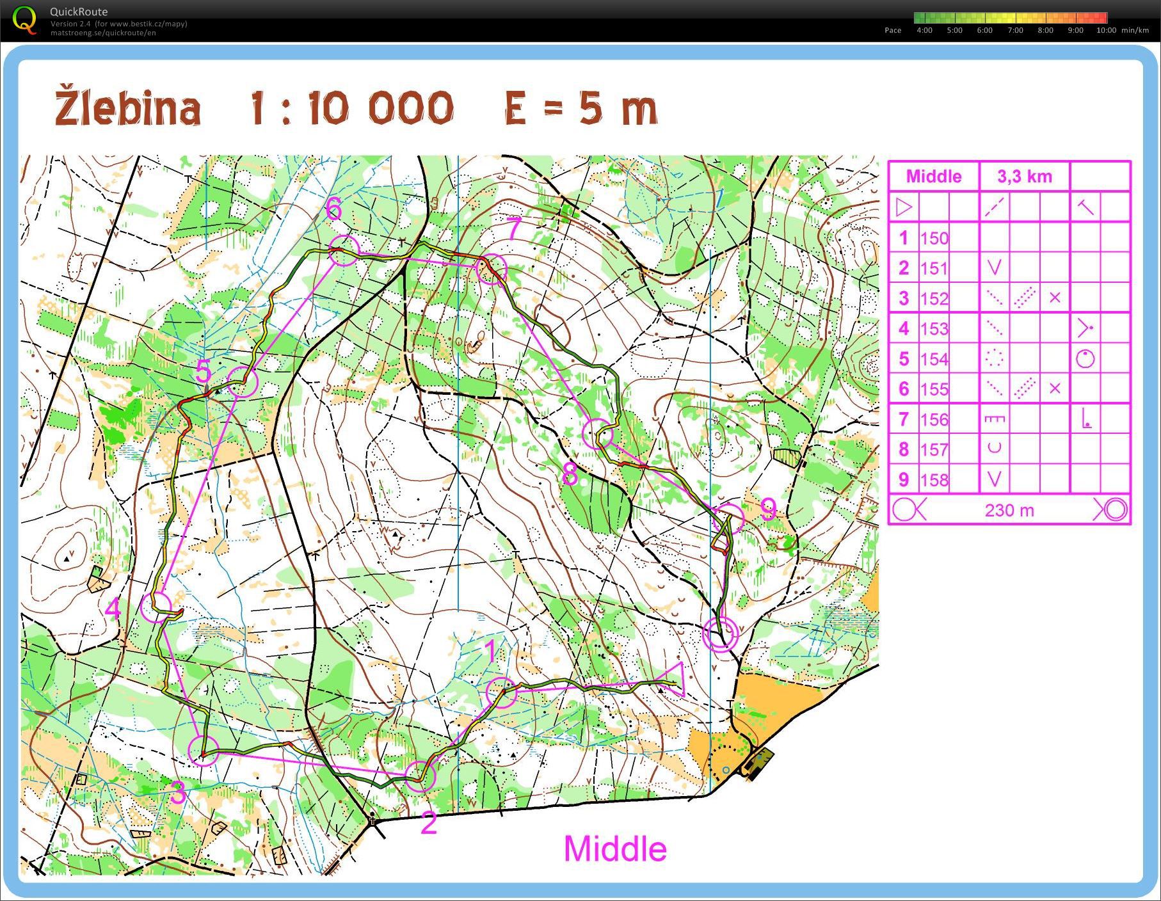Select control circle 3 on the map
The image size is (1161, 901).
pos(204,751)
